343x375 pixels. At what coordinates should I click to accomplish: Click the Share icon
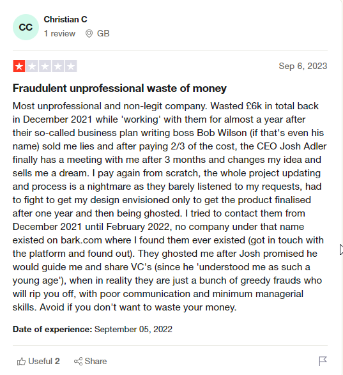point(78,361)
